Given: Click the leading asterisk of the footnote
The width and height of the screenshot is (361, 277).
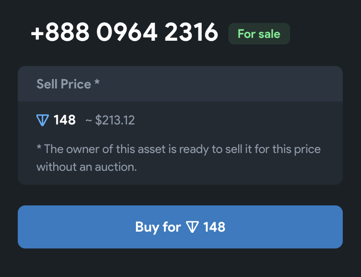Looking at the screenshot, I should (x=39, y=147).
